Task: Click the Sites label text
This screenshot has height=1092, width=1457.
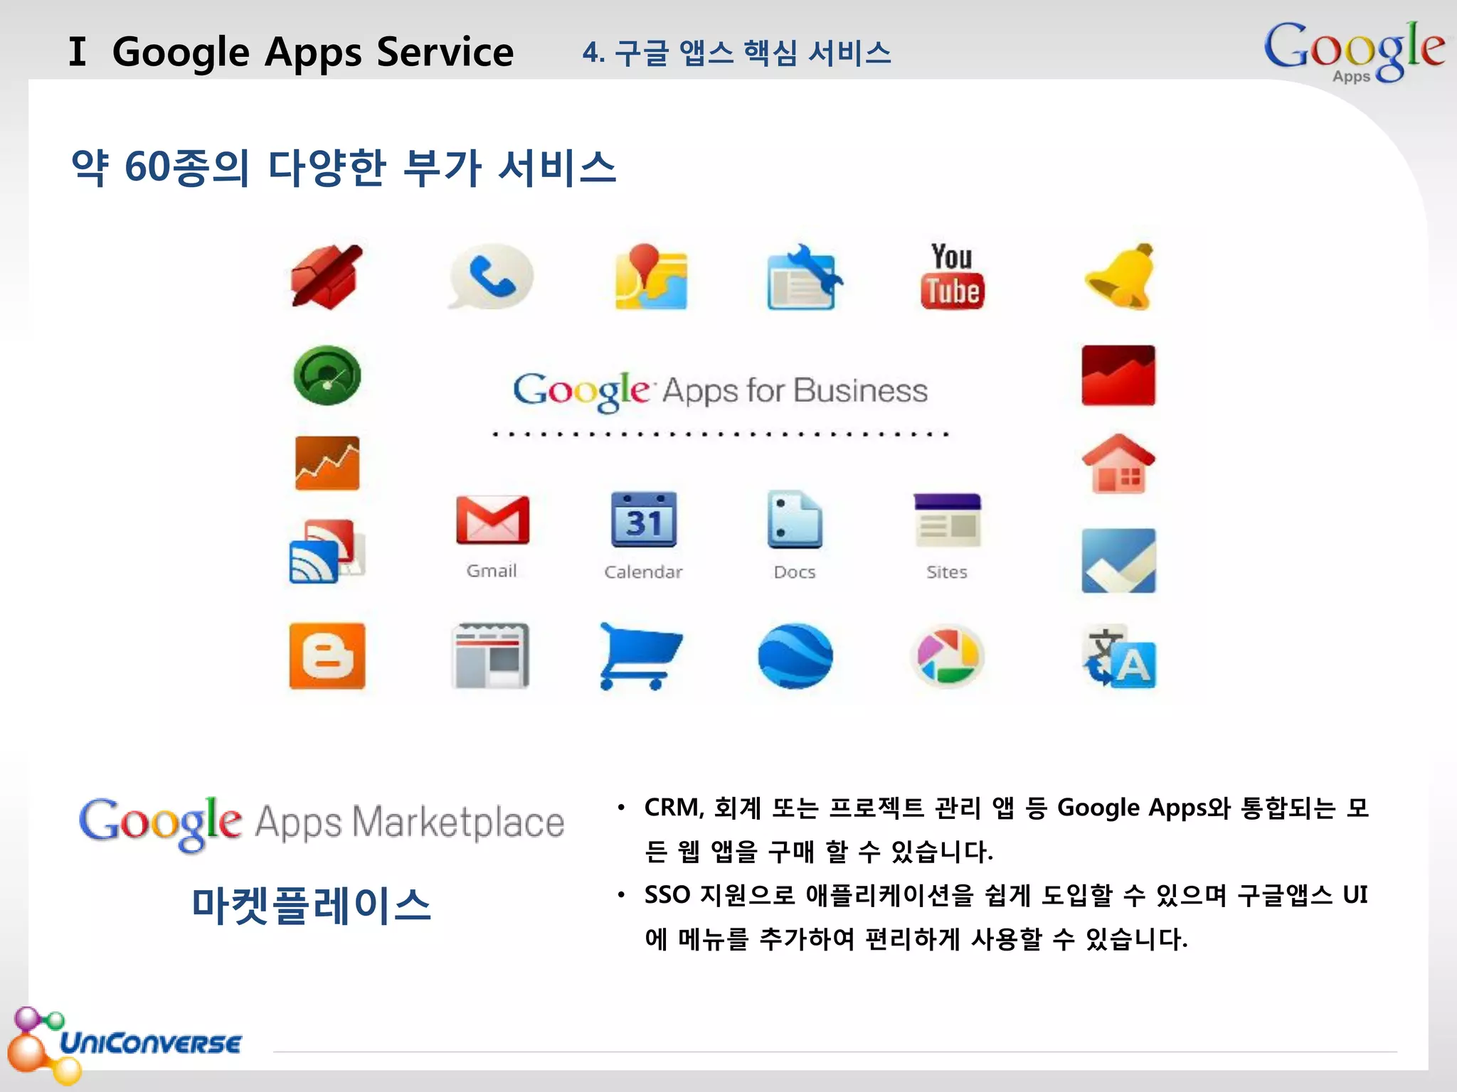Action: [x=947, y=572]
